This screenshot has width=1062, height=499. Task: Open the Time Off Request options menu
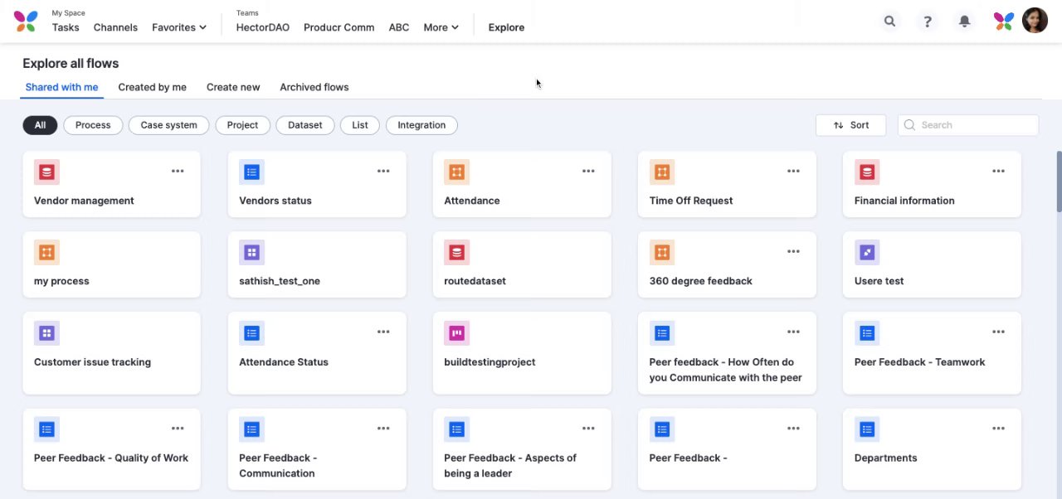point(793,172)
